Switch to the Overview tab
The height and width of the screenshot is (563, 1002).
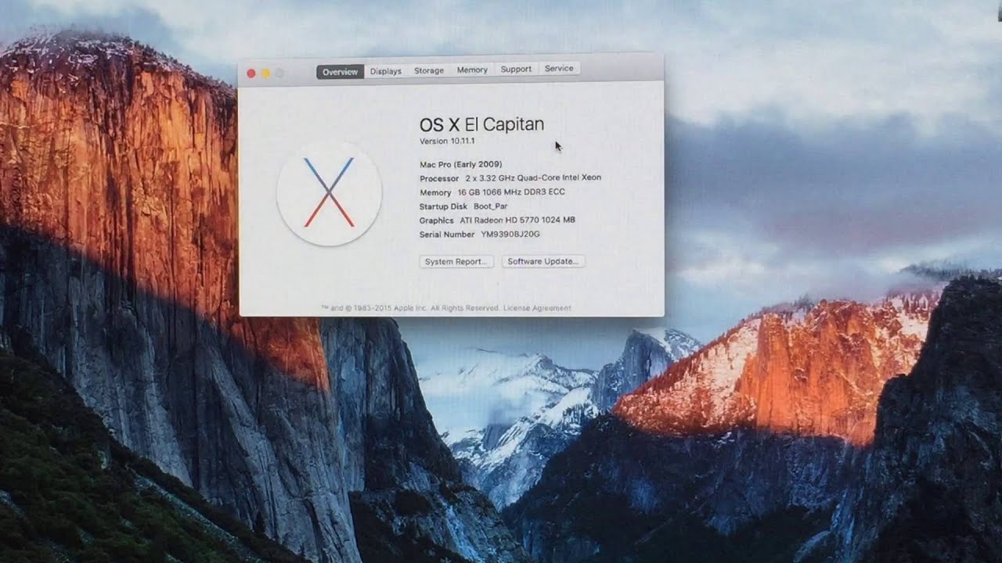pos(340,71)
